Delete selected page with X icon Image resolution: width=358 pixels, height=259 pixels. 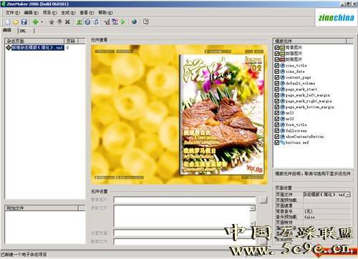[x=67, y=22]
